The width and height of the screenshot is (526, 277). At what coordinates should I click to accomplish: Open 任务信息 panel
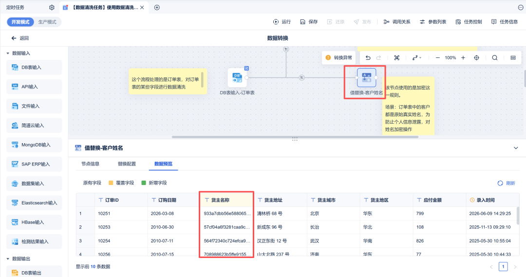[505, 22]
